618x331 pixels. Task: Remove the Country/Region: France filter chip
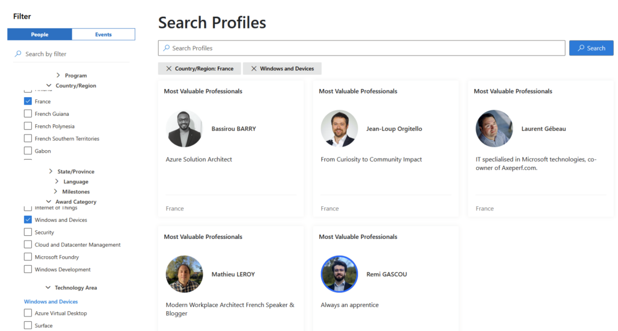point(169,69)
